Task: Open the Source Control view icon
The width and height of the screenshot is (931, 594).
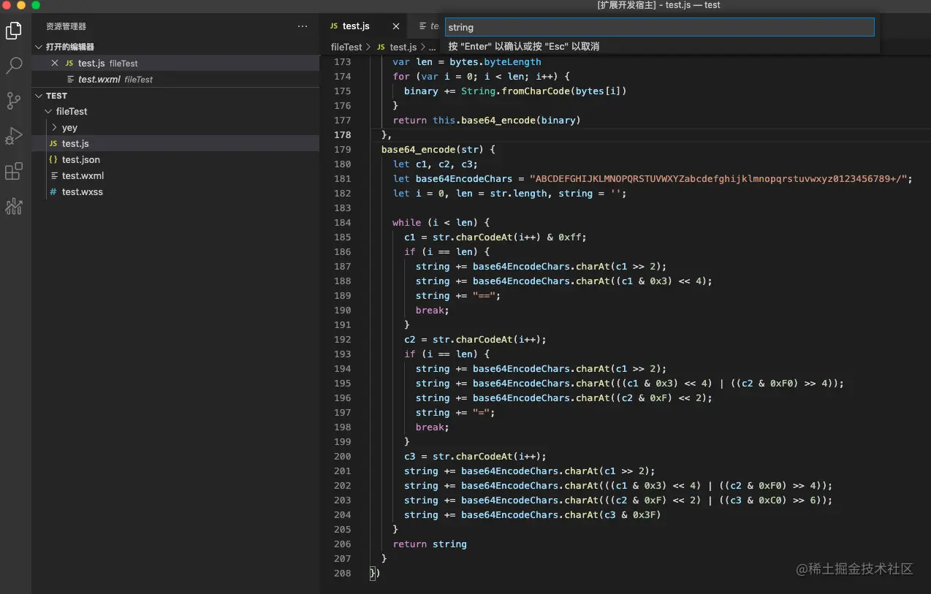Action: tap(14, 101)
